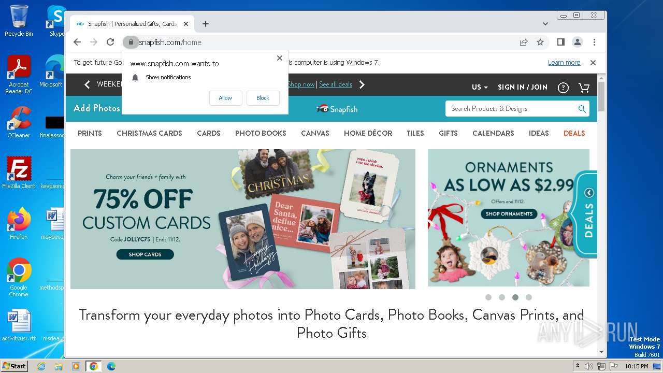This screenshot has height=373, width=663.
Task: Open the GIFTS menu
Action: [448, 133]
